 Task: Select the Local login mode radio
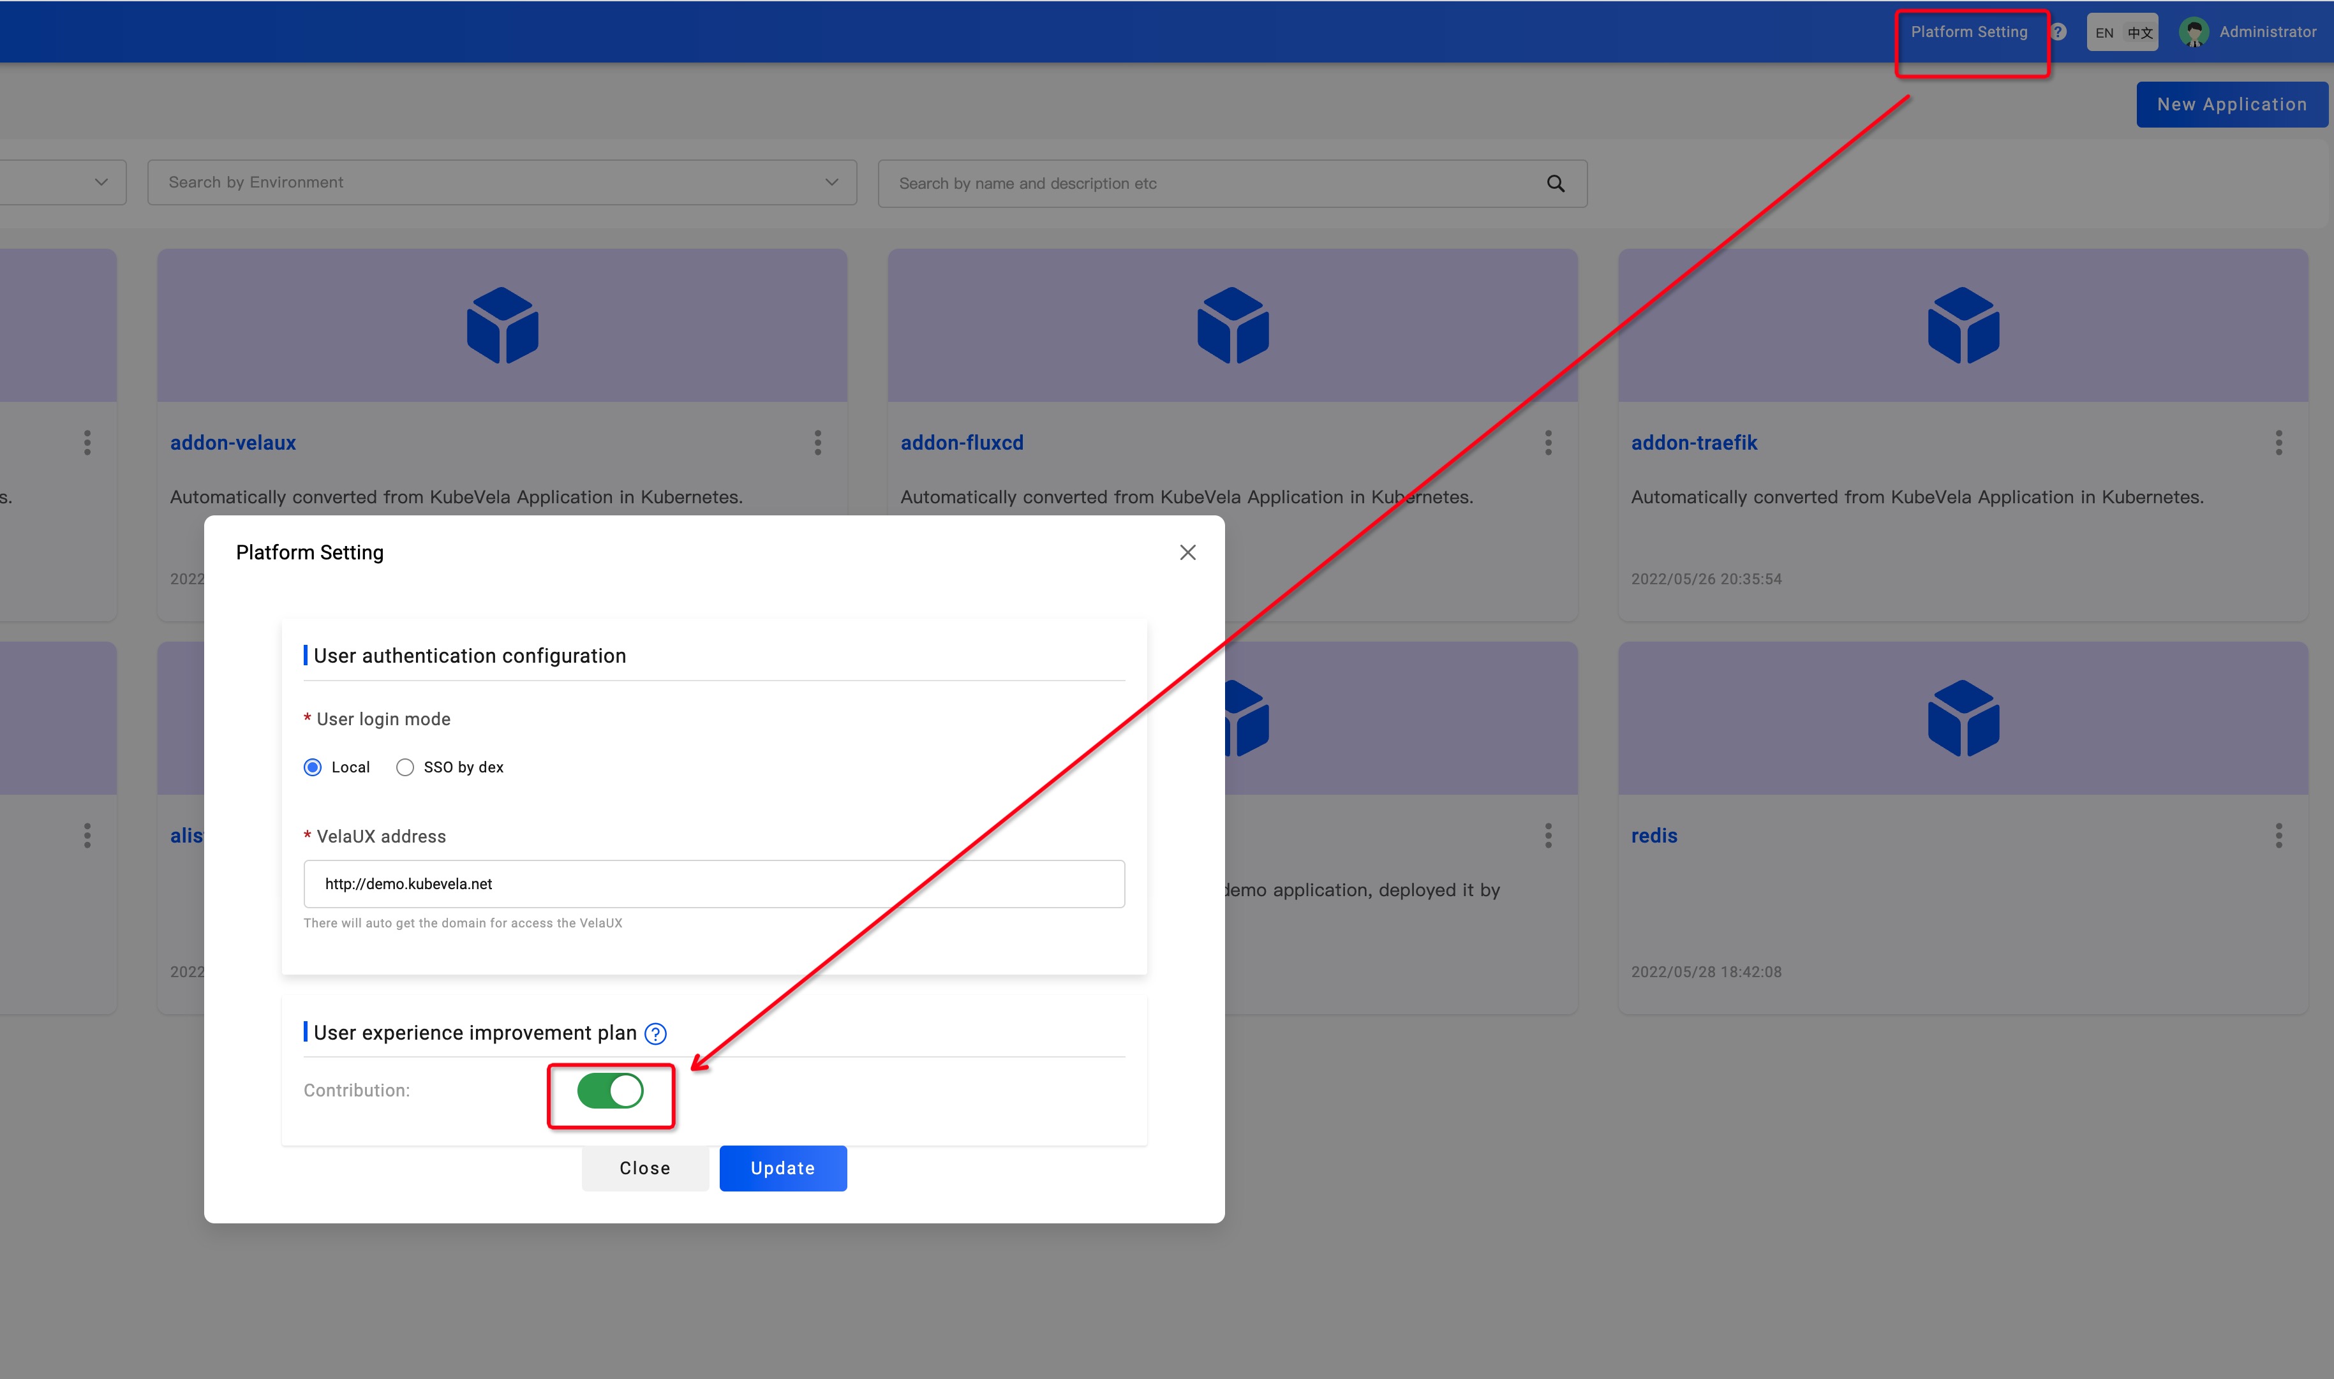pos(313,767)
